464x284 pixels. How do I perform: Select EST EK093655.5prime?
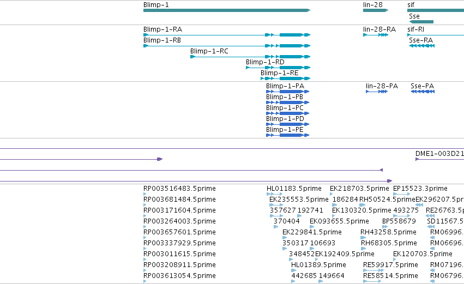(x=339, y=221)
